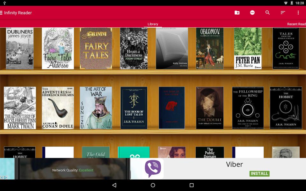The height and width of the screenshot is (191, 306).
Task: Open The Hobbit on the bottom shelf
Action: 20,152
